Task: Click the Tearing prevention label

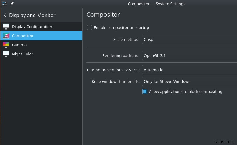Action: [x=113, y=70]
